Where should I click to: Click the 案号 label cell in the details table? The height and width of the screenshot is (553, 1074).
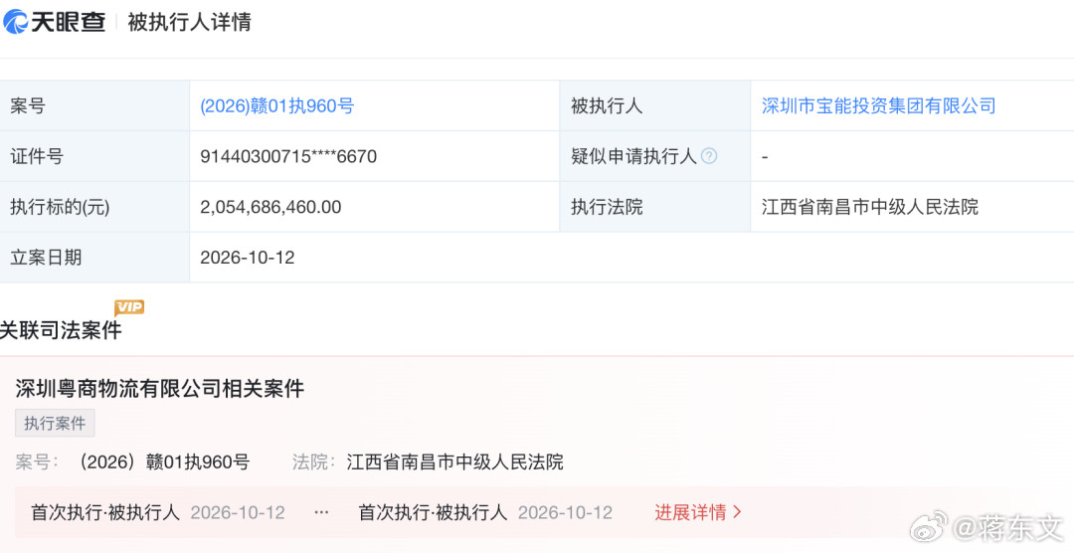(x=94, y=105)
